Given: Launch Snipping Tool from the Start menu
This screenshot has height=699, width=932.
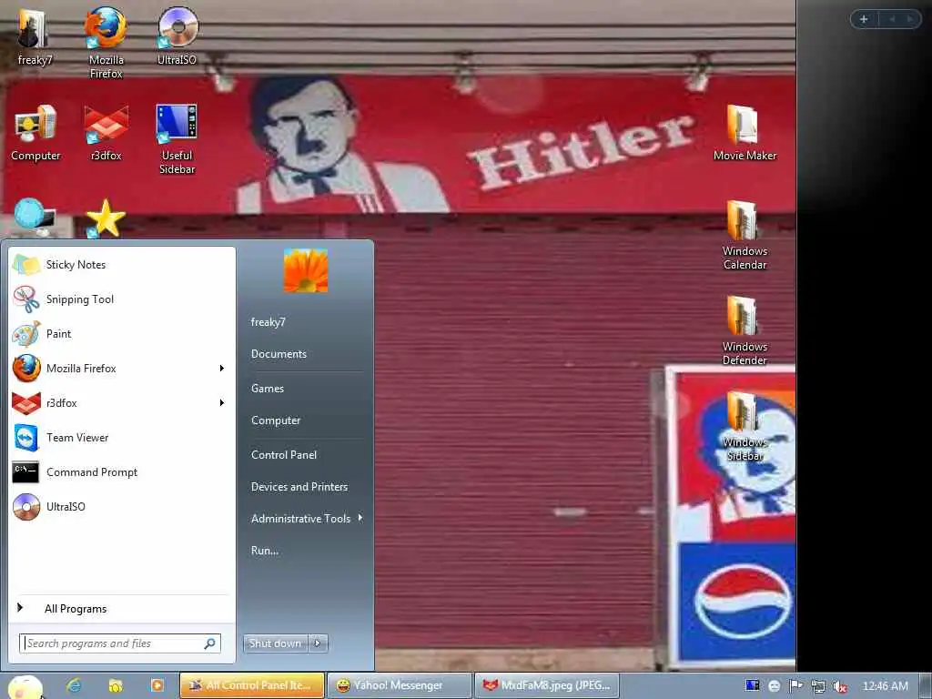Looking at the screenshot, I should click(122, 299).
